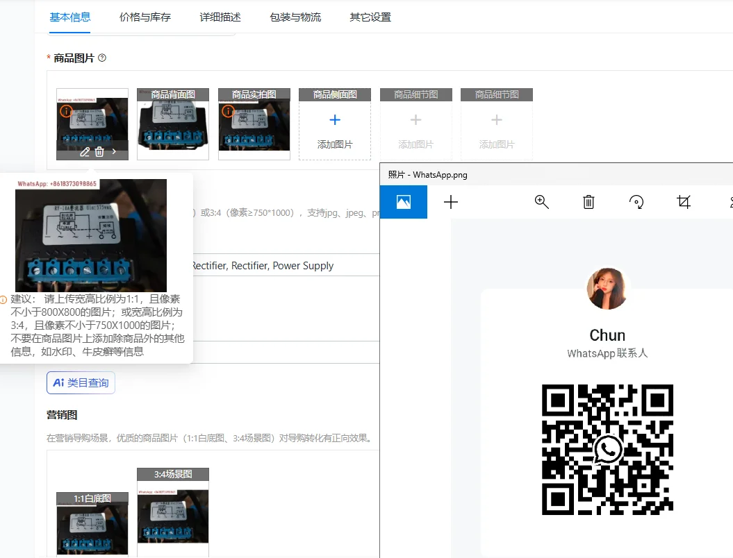733x558 pixels.
Task: Select the 其它设置 tab
Action: tap(370, 17)
